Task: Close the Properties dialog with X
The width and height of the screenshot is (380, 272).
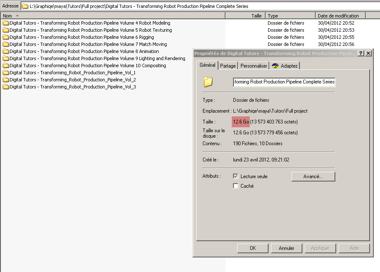Action: coord(368,53)
